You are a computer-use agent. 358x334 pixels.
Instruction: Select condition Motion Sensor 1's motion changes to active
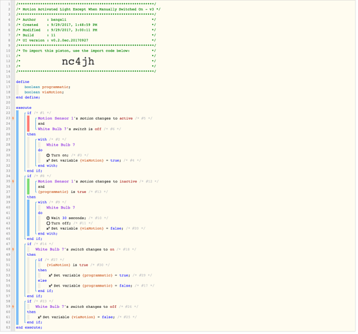pos(85,118)
